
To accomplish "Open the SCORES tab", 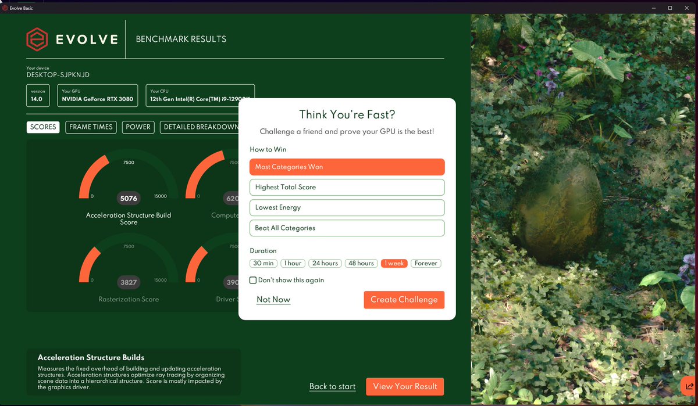I will point(43,127).
